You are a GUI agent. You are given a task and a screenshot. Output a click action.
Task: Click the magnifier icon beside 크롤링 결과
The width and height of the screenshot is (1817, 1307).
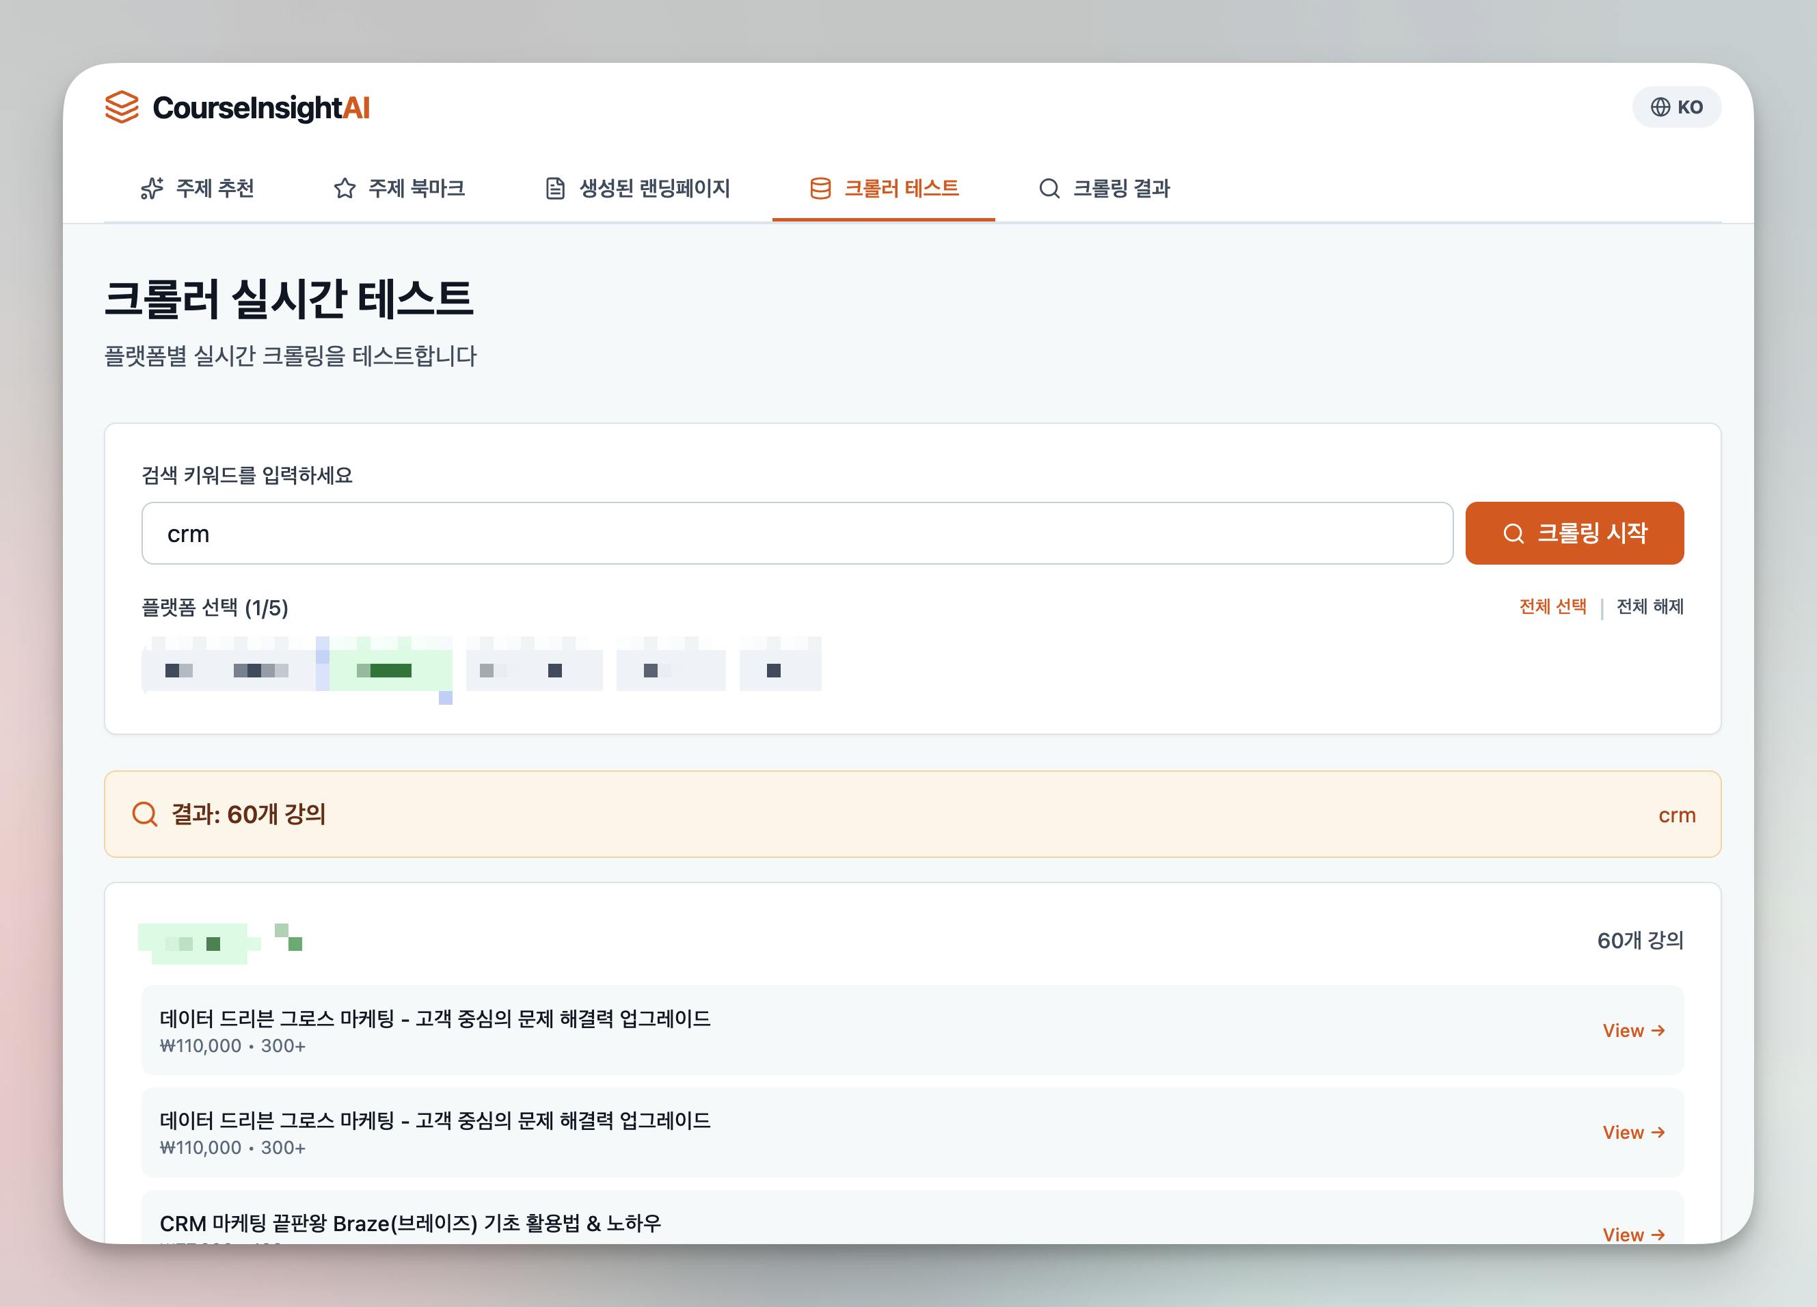point(1049,188)
